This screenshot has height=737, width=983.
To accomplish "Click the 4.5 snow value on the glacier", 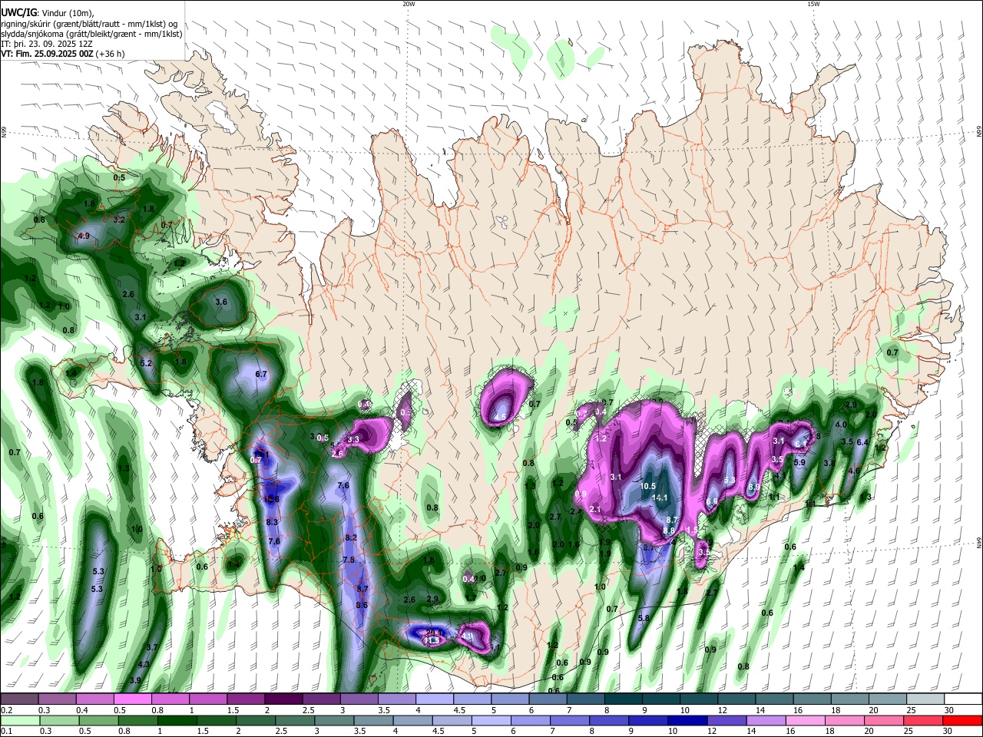I will (x=500, y=418).
